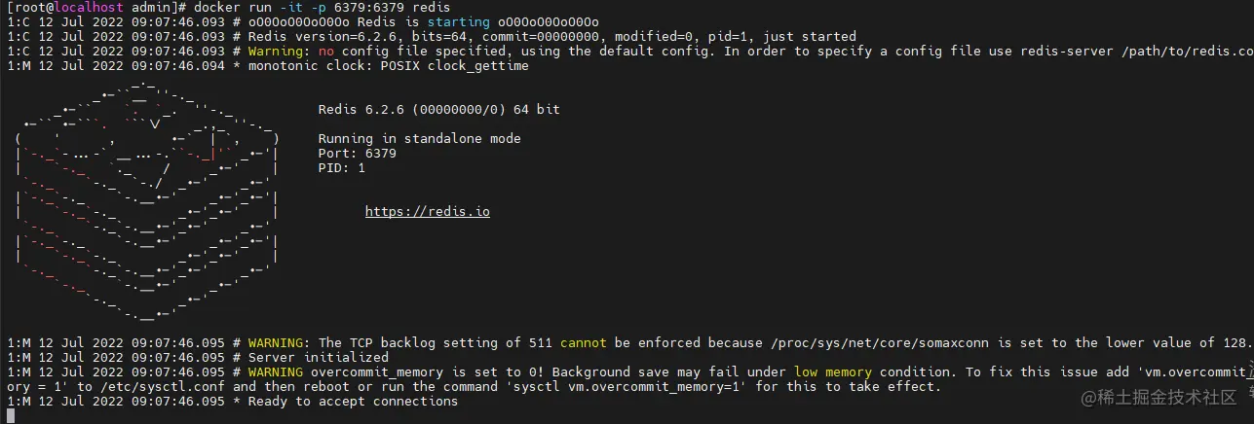This screenshot has width=1254, height=424.
Task: Click the red 'no' word in config warning
Action: [325, 51]
